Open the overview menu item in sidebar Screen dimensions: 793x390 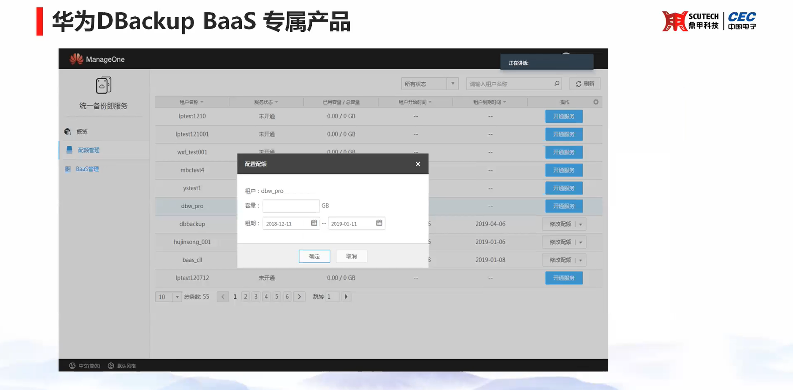click(x=82, y=132)
